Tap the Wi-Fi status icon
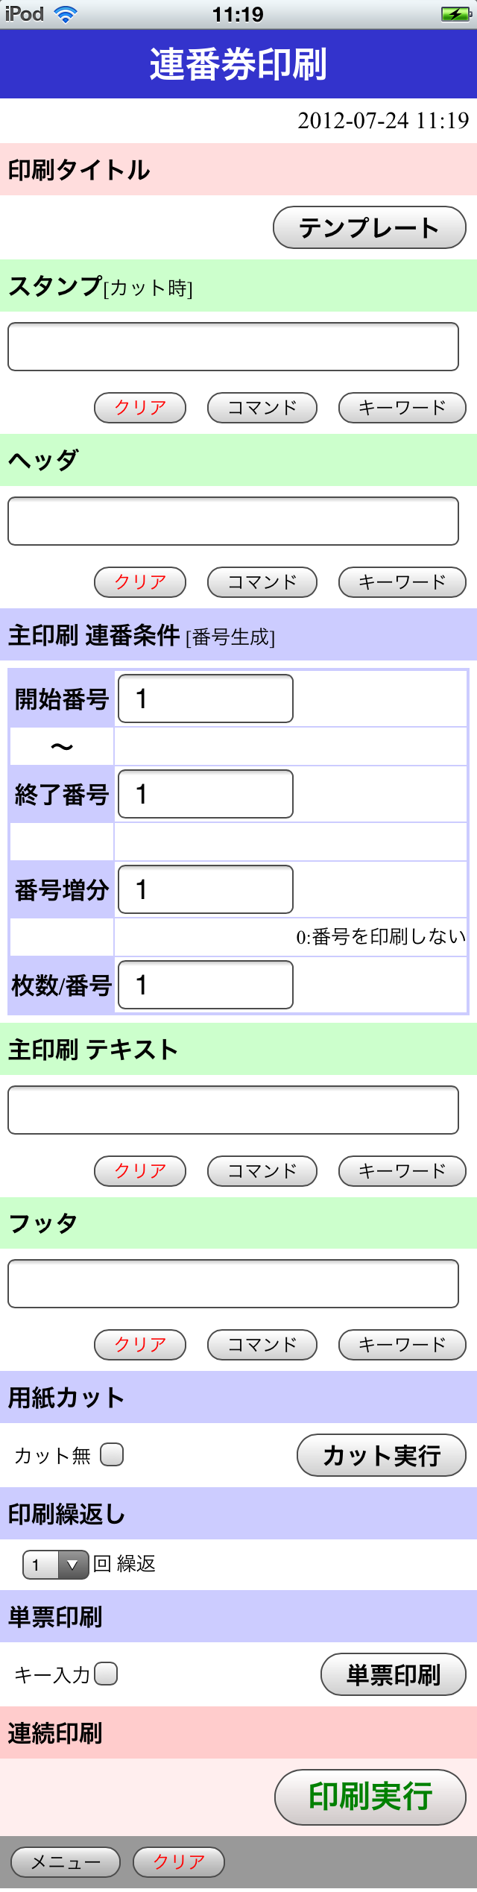This screenshot has height=1892, width=477. [x=66, y=14]
